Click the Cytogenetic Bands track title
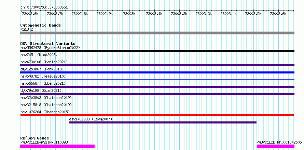 point(41,25)
